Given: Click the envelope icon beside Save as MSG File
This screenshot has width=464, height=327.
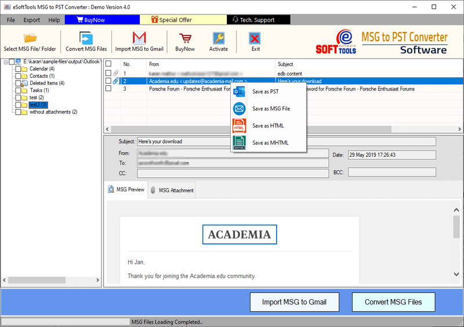Looking at the screenshot, I should (239, 109).
